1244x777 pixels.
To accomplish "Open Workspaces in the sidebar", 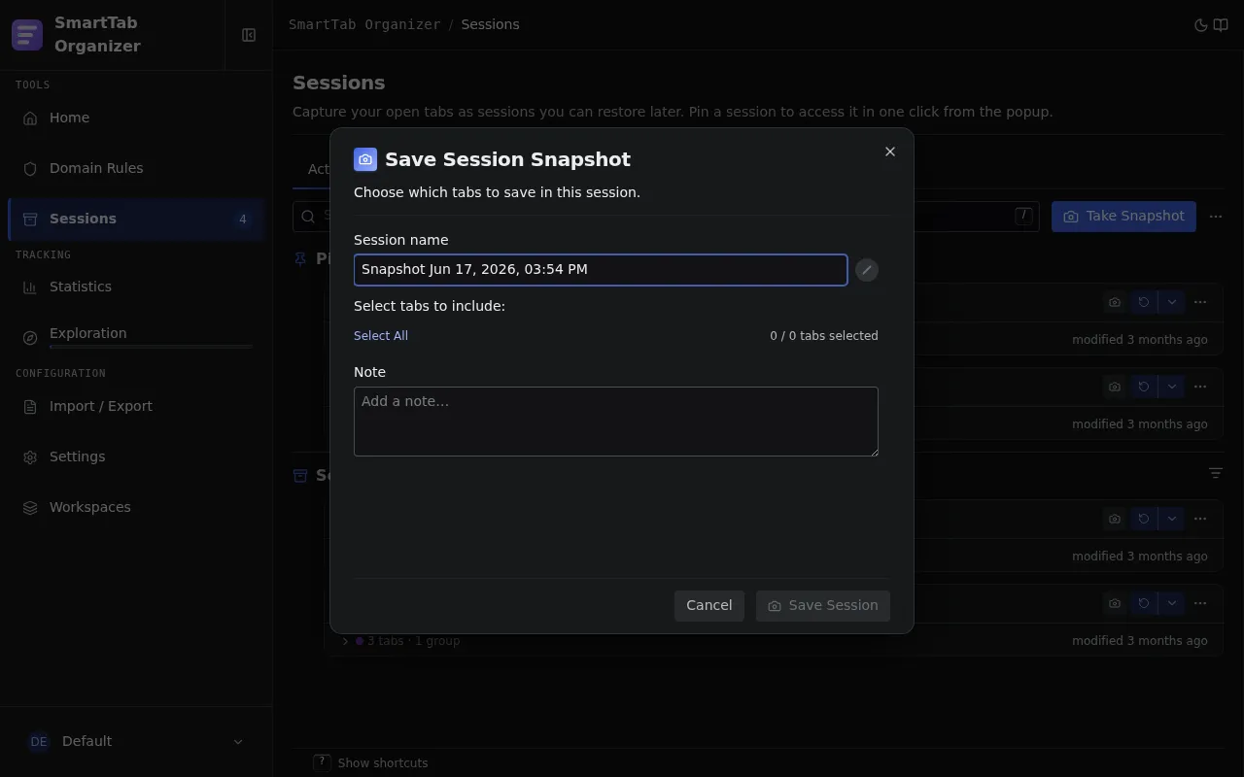I will click(136, 507).
